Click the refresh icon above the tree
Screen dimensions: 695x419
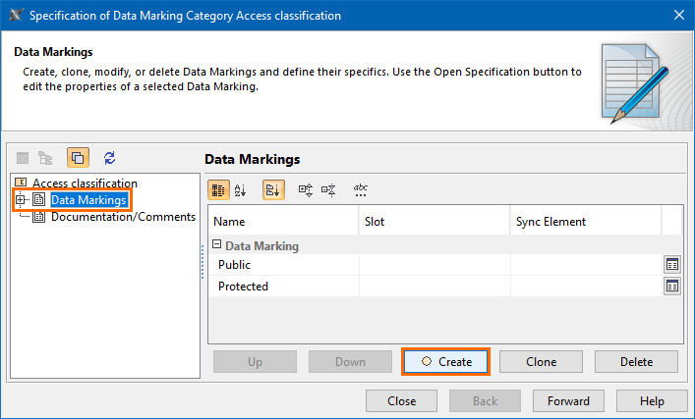pyautogui.click(x=109, y=158)
